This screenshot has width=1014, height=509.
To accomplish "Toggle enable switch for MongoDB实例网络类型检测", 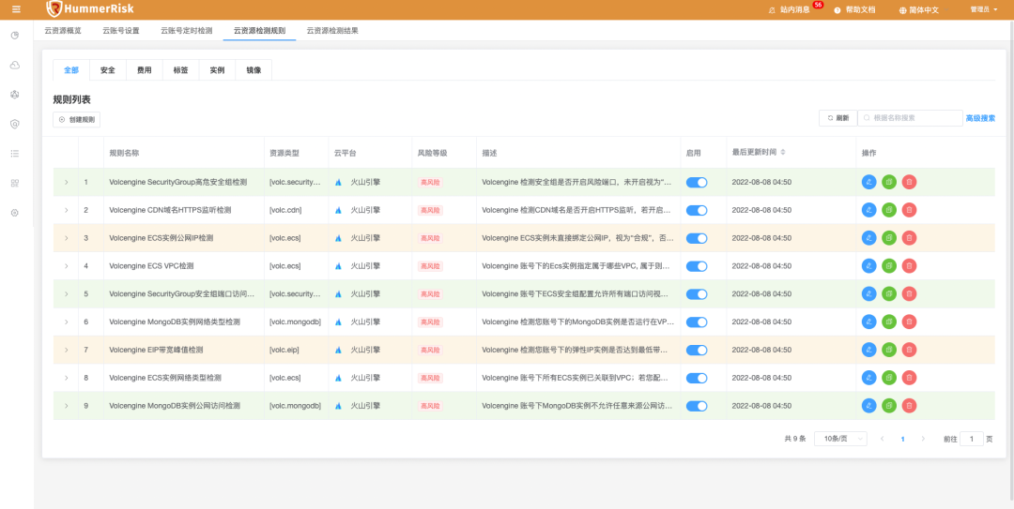I will coord(697,322).
